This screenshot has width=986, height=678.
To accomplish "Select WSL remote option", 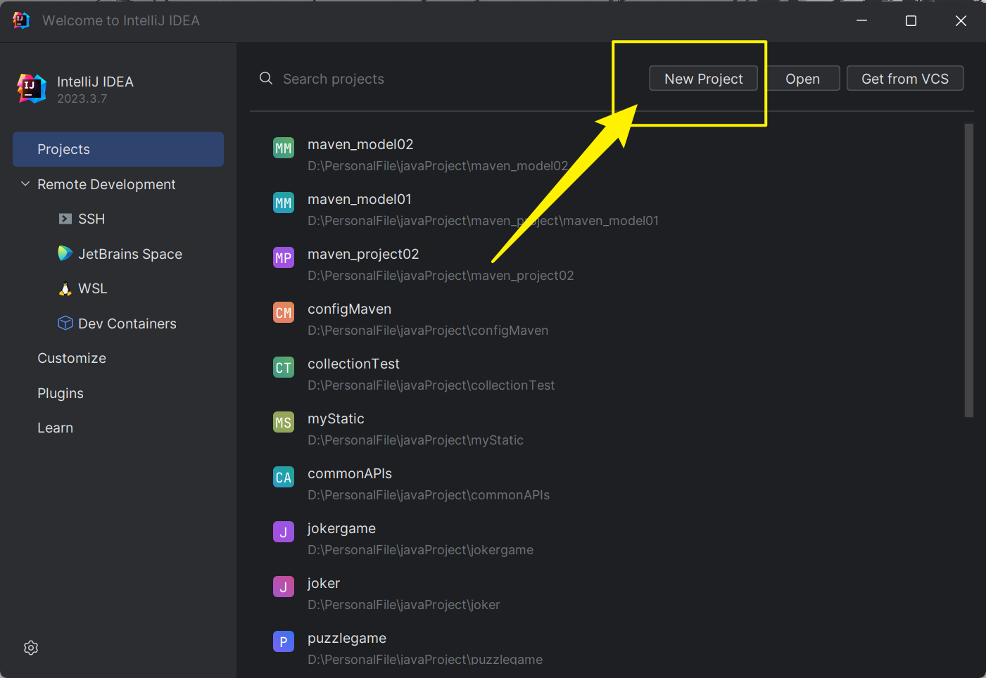I will (x=93, y=288).
